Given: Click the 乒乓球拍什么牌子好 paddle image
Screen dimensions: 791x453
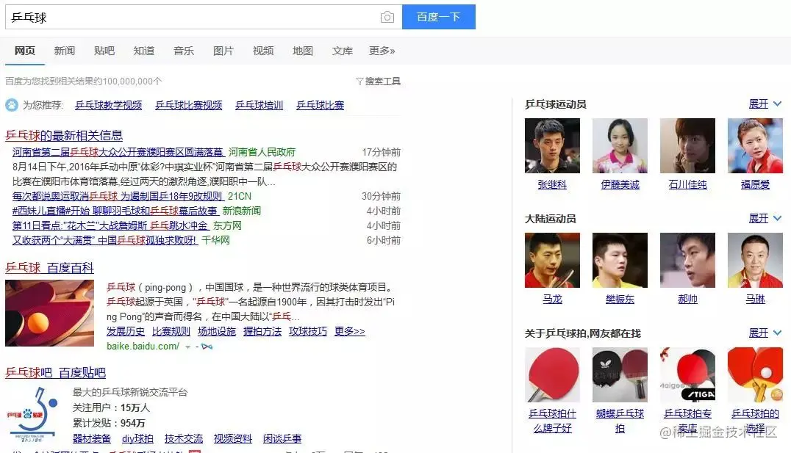Looking at the screenshot, I should pyautogui.click(x=552, y=374).
